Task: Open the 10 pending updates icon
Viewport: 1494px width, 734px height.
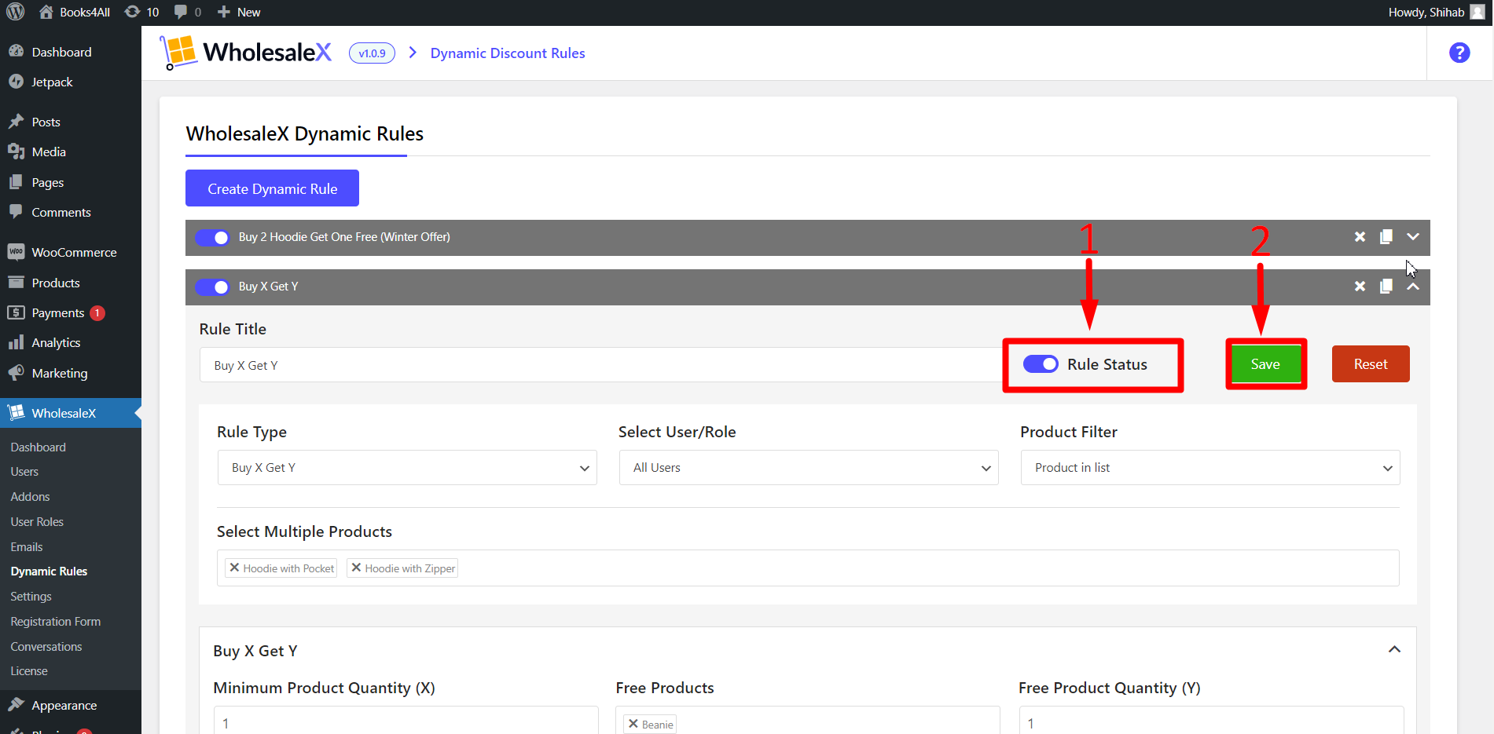Action: point(142,12)
